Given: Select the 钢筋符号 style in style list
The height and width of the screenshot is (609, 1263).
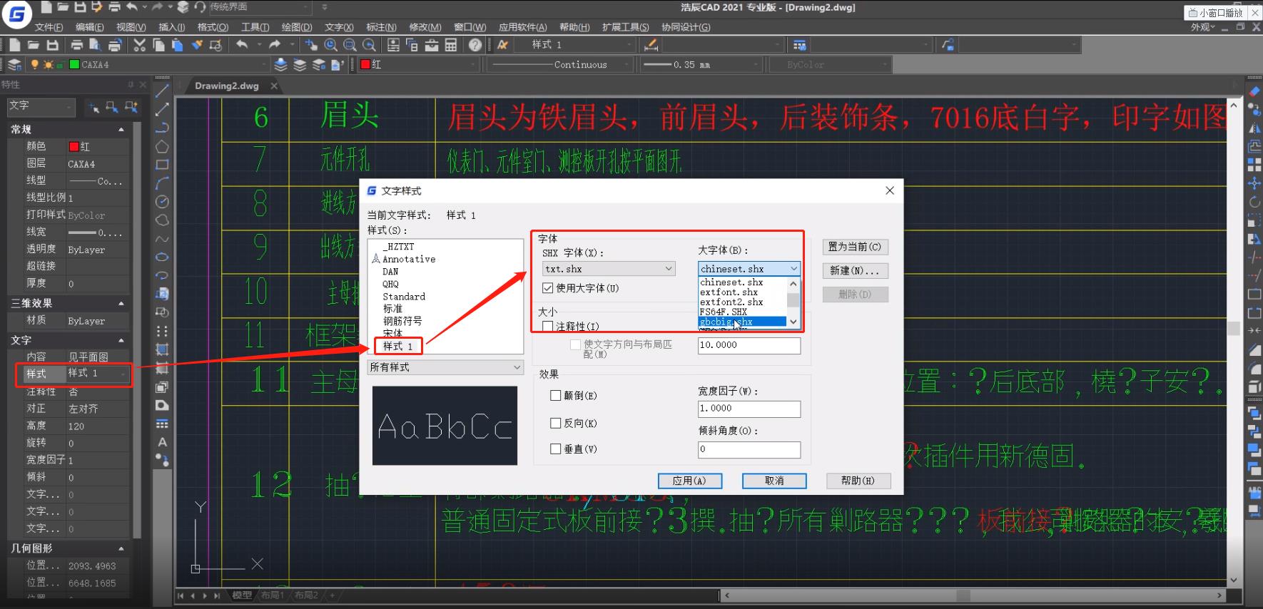Looking at the screenshot, I should pos(402,321).
